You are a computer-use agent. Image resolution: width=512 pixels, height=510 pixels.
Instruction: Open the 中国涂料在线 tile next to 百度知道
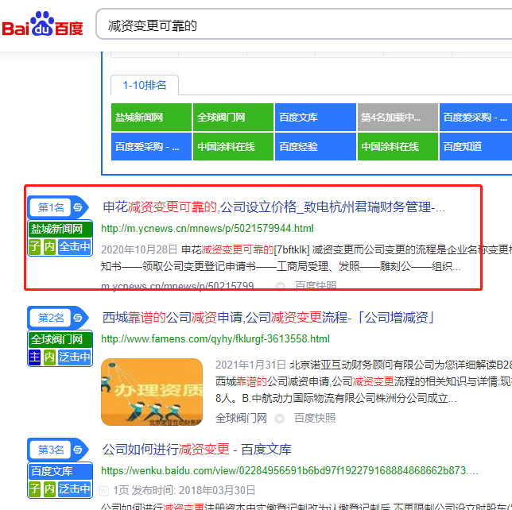[398, 146]
